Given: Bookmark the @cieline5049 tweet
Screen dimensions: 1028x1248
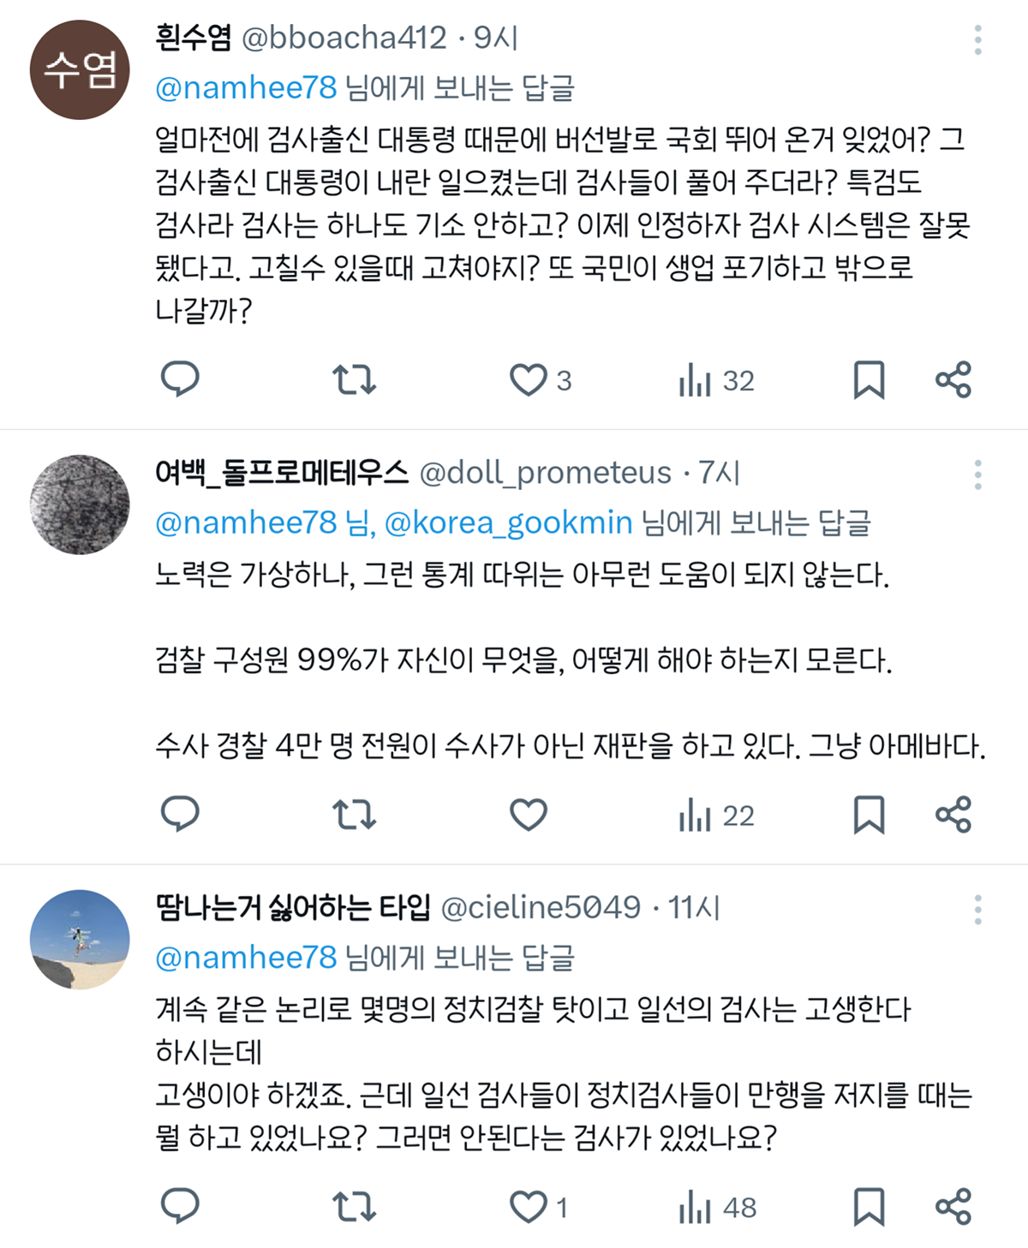Looking at the screenshot, I should coord(869,1206).
